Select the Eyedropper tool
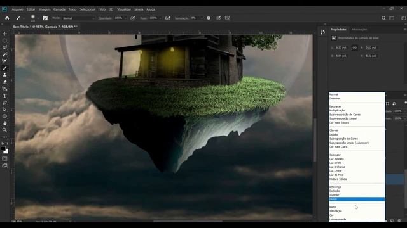This screenshot has width=407, height=228. click(x=4, y=61)
